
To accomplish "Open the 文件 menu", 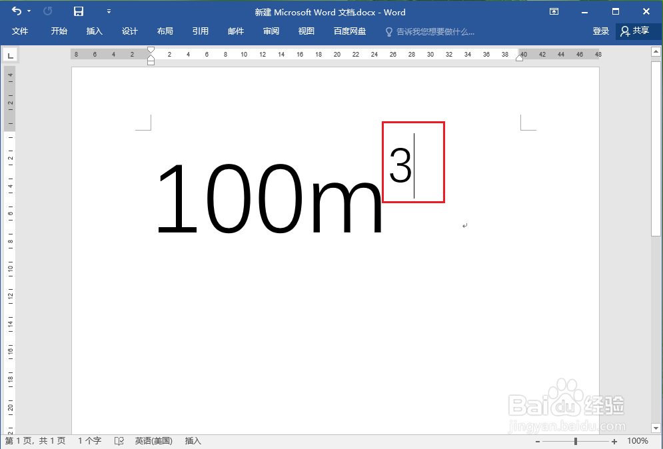I will tap(21, 31).
